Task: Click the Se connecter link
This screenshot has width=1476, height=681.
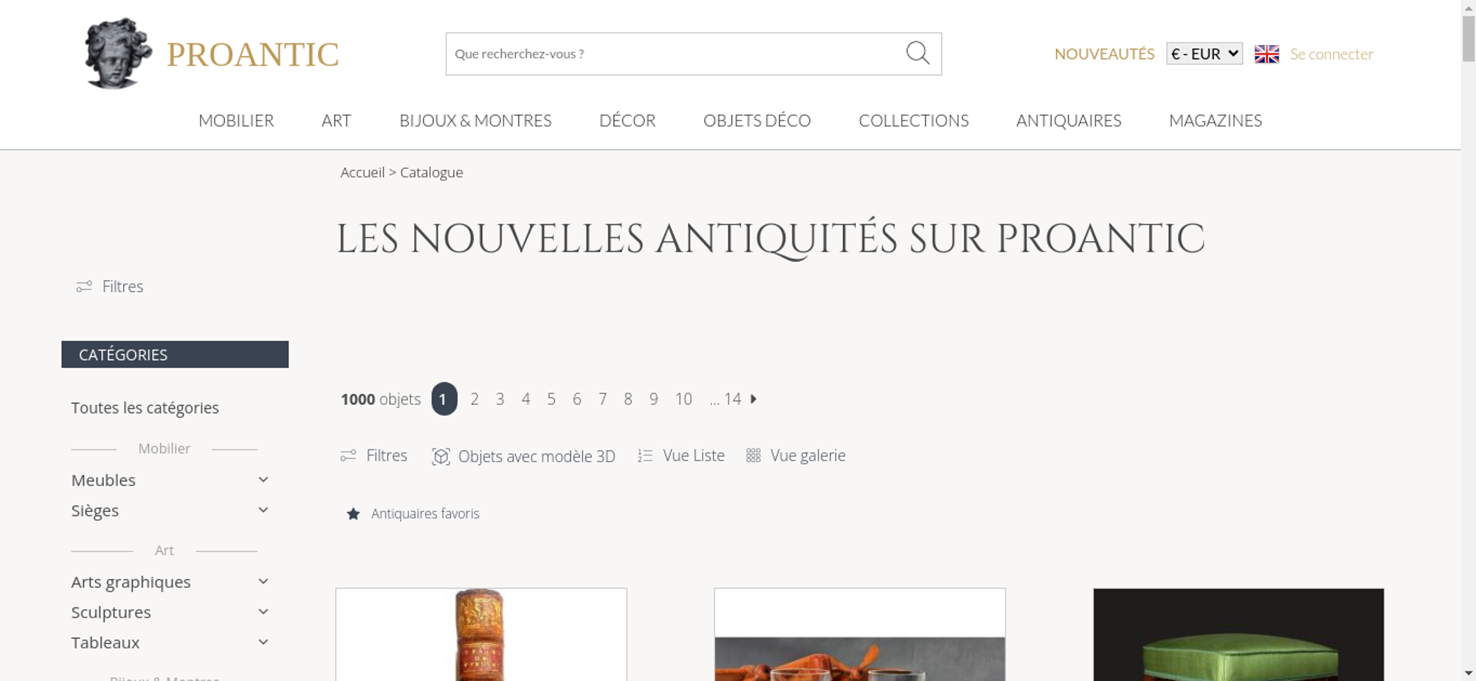Action: point(1331,54)
